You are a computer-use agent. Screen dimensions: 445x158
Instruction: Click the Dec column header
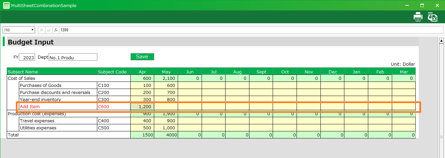pos(333,72)
